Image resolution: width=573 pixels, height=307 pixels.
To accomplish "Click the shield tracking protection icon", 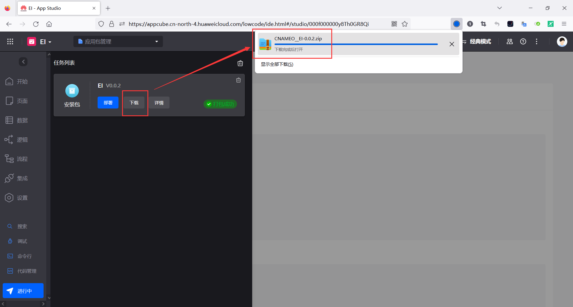I will tap(101, 24).
